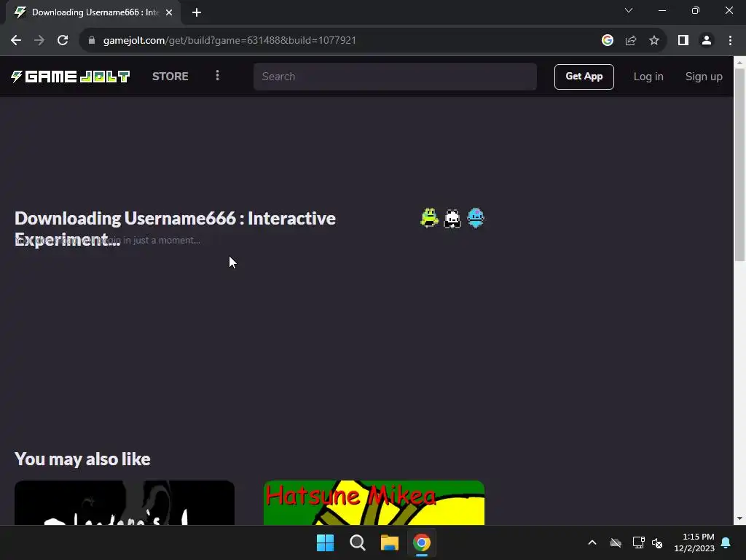Viewport: 746px width, 560px height.
Task: Show hidden system tray icons
Action: [592, 542]
